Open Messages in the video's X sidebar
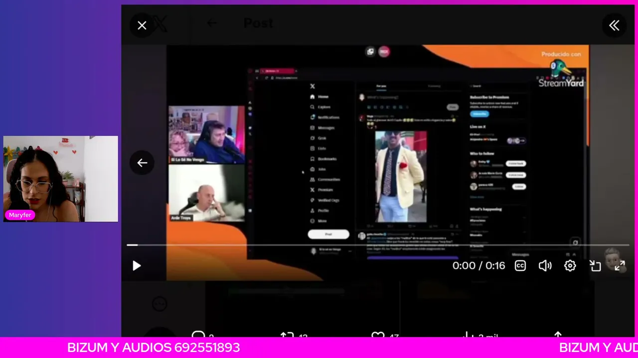This screenshot has height=358, width=638. click(x=322, y=128)
